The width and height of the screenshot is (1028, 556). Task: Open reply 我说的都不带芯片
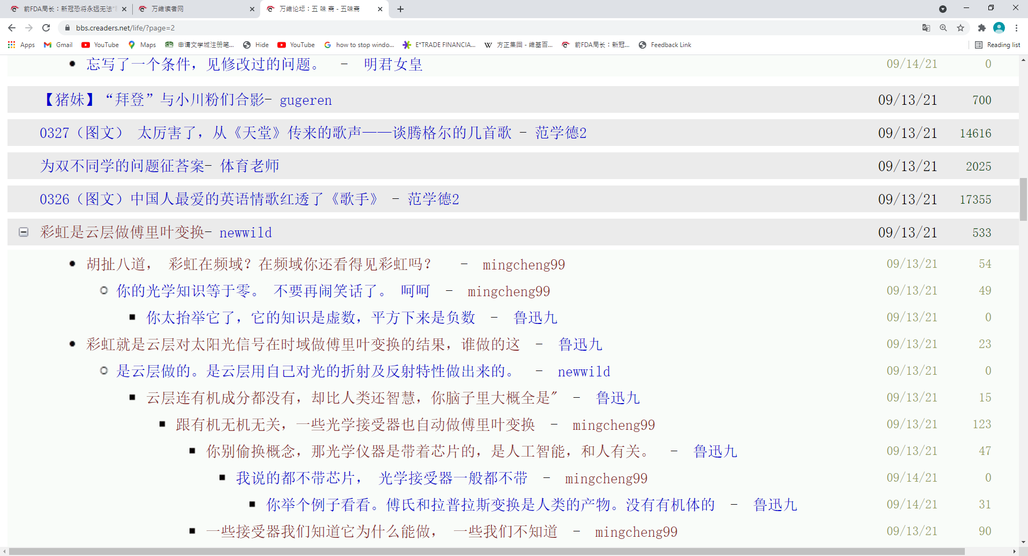point(382,478)
